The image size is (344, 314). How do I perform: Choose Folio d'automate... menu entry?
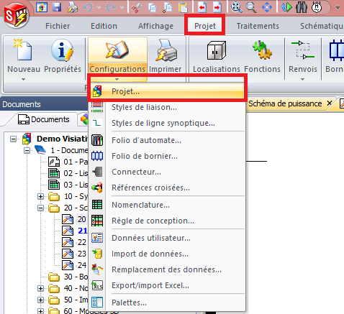(x=167, y=140)
